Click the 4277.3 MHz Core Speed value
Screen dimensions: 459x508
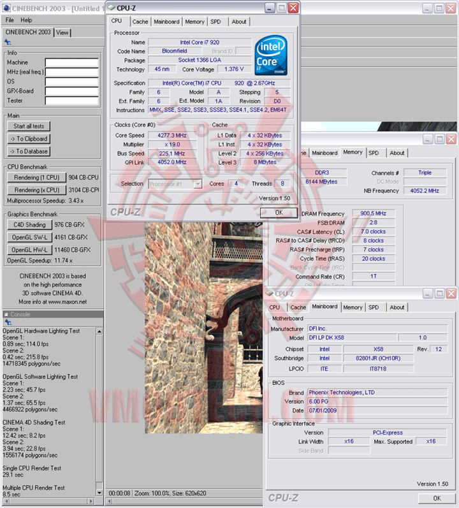coord(172,135)
